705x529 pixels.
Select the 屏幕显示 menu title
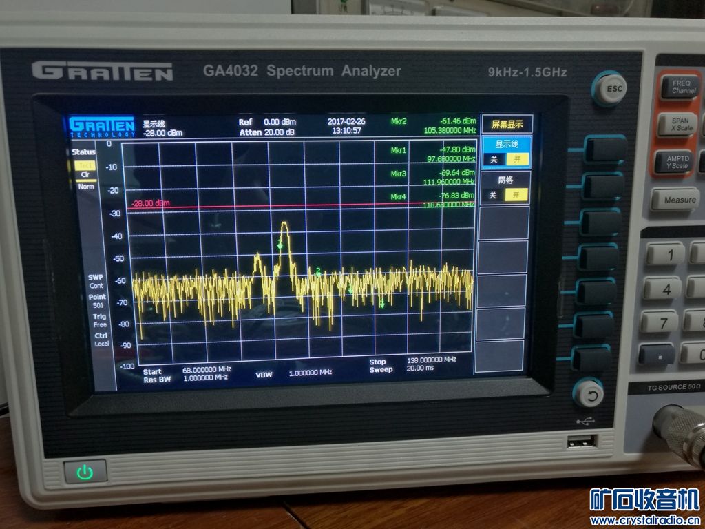pyautogui.click(x=507, y=124)
